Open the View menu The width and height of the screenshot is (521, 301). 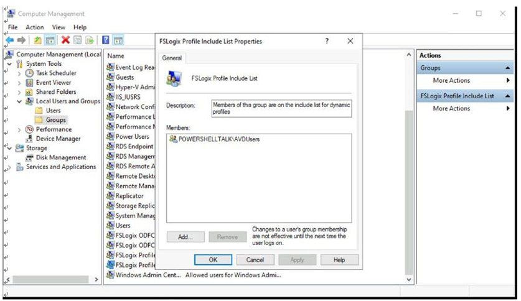click(x=59, y=27)
